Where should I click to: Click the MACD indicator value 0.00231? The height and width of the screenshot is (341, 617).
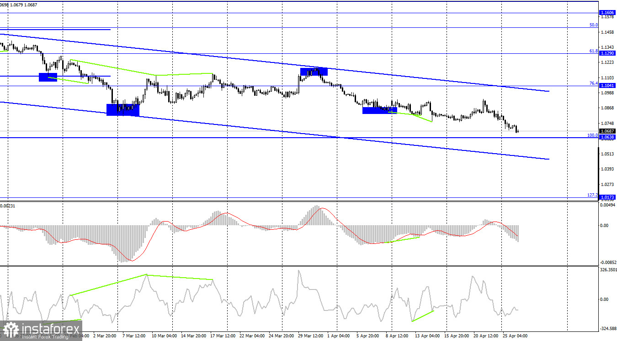[x=8, y=206]
